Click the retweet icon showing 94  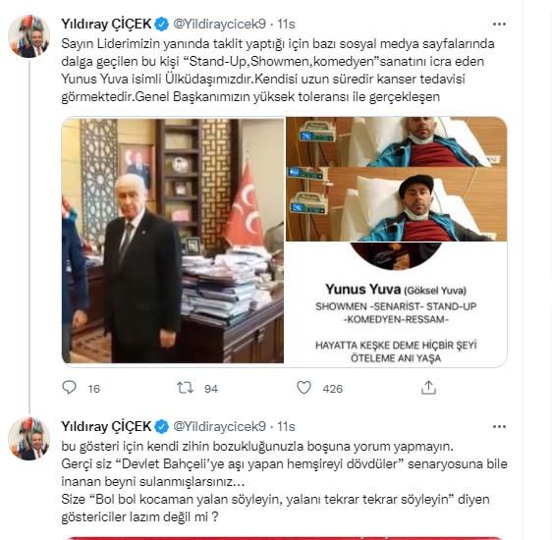[x=185, y=388]
